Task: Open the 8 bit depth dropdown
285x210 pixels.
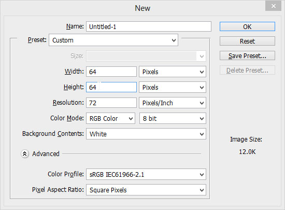Action: point(173,118)
